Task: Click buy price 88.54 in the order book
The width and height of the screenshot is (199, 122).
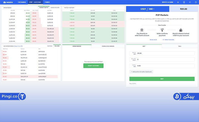Action: pyautogui.click(x=28, y=13)
